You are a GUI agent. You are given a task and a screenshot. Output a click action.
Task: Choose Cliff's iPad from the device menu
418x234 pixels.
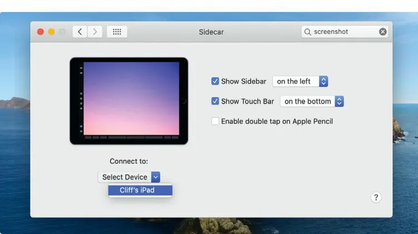point(140,190)
